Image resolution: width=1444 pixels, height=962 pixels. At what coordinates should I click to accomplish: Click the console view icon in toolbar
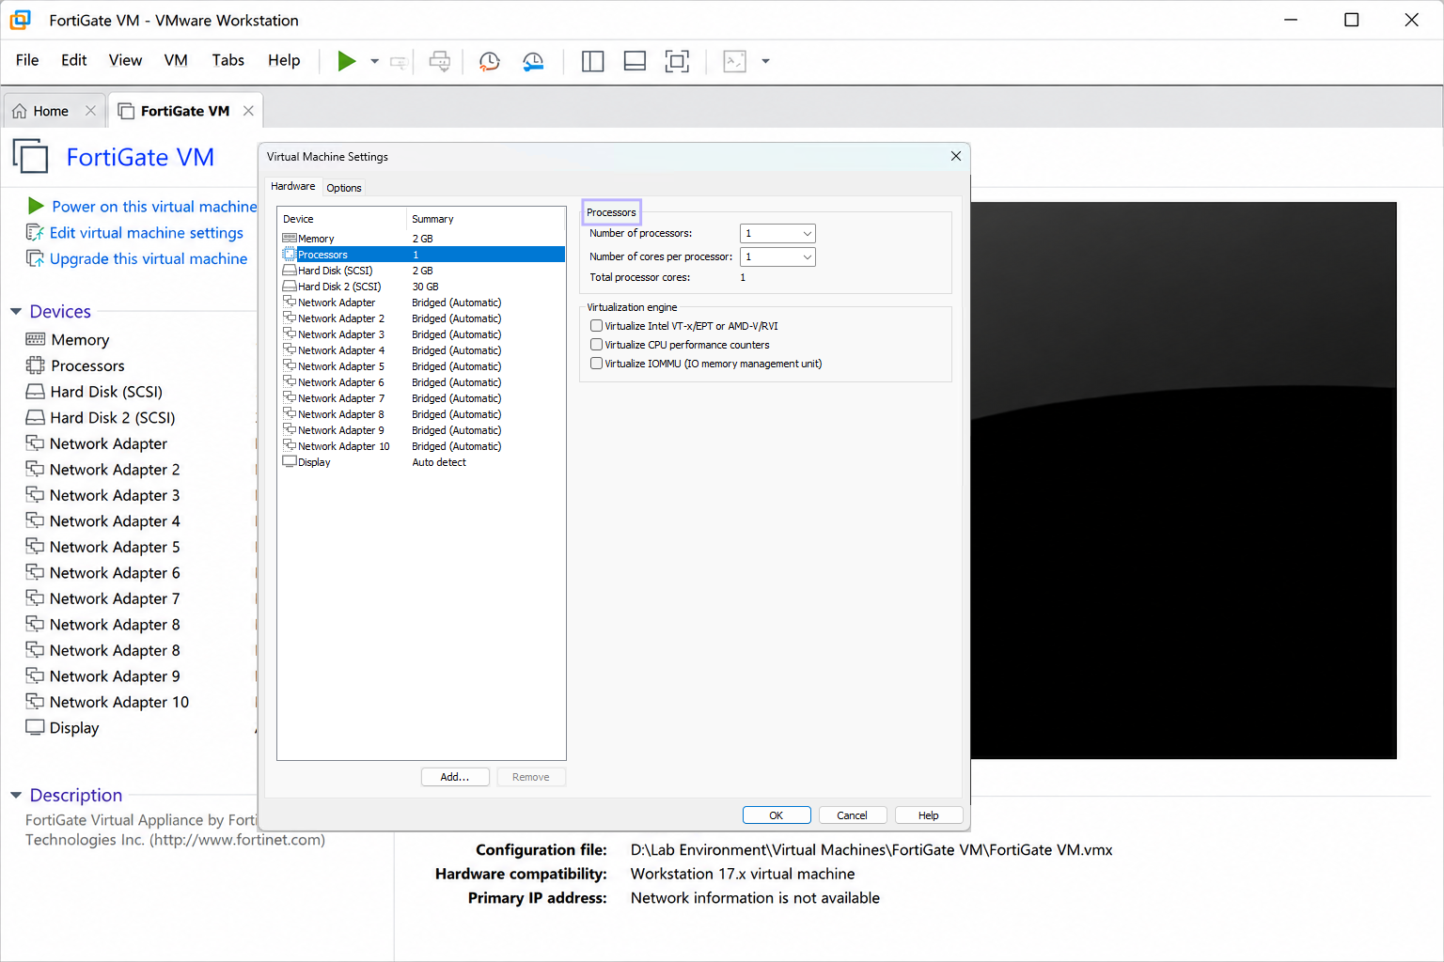[x=734, y=61]
